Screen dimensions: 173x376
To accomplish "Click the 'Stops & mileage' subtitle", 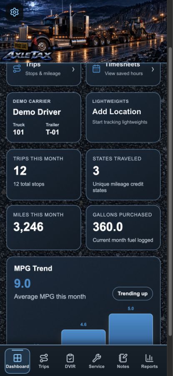I will click(x=43, y=73).
